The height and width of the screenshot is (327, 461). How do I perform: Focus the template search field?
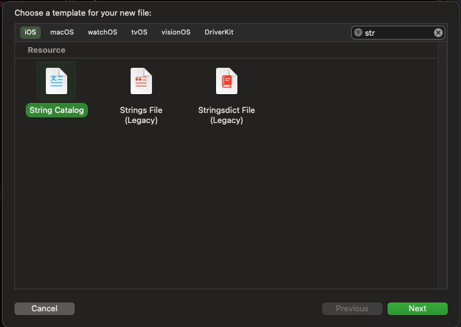[398, 33]
